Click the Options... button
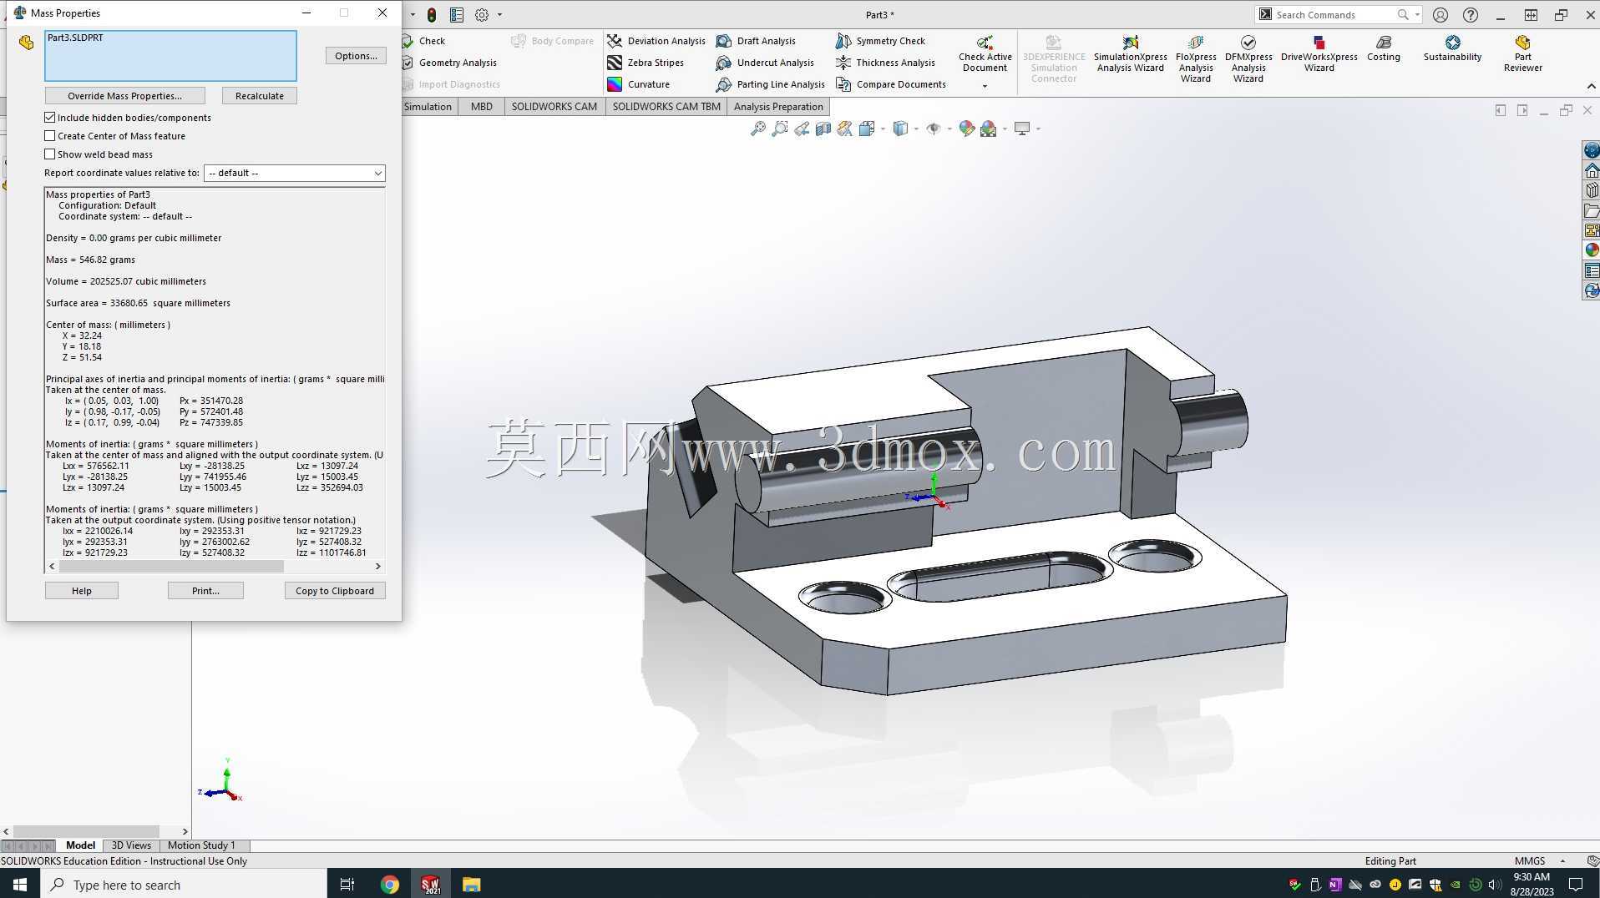This screenshot has height=898, width=1600. (356, 56)
